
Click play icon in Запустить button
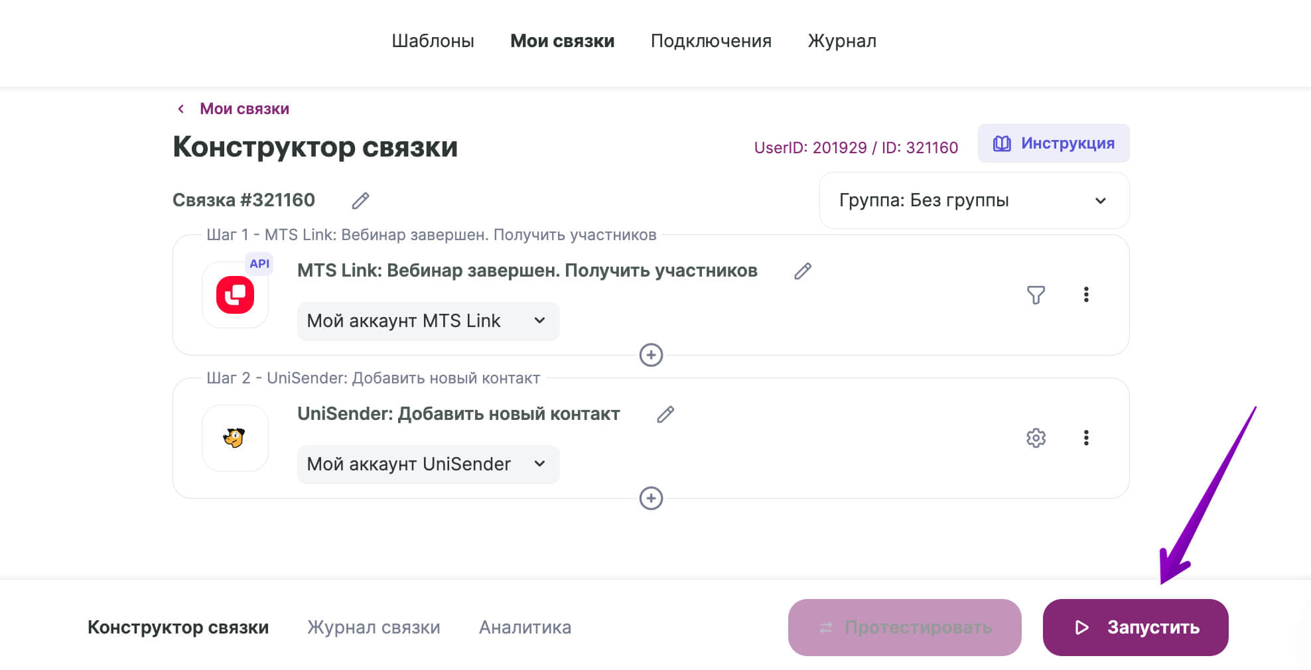(x=1081, y=628)
